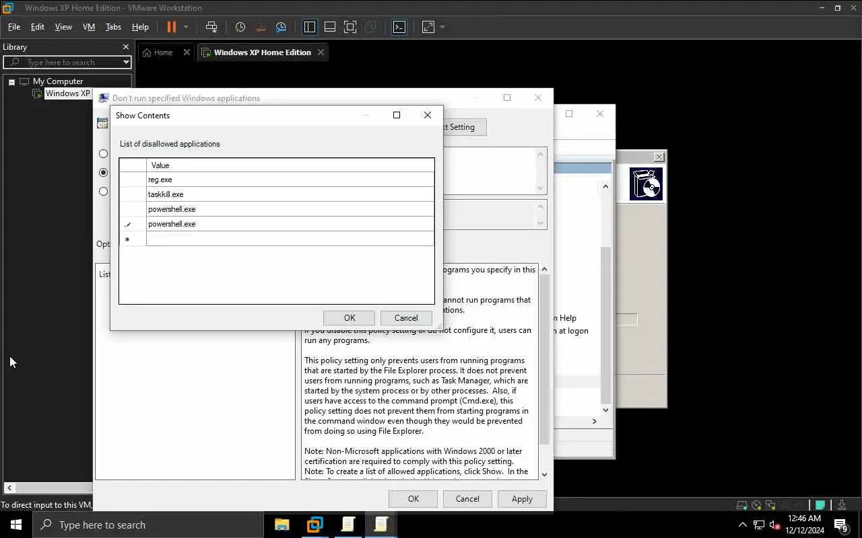Open the File menu
The height and width of the screenshot is (538, 862).
13,27
